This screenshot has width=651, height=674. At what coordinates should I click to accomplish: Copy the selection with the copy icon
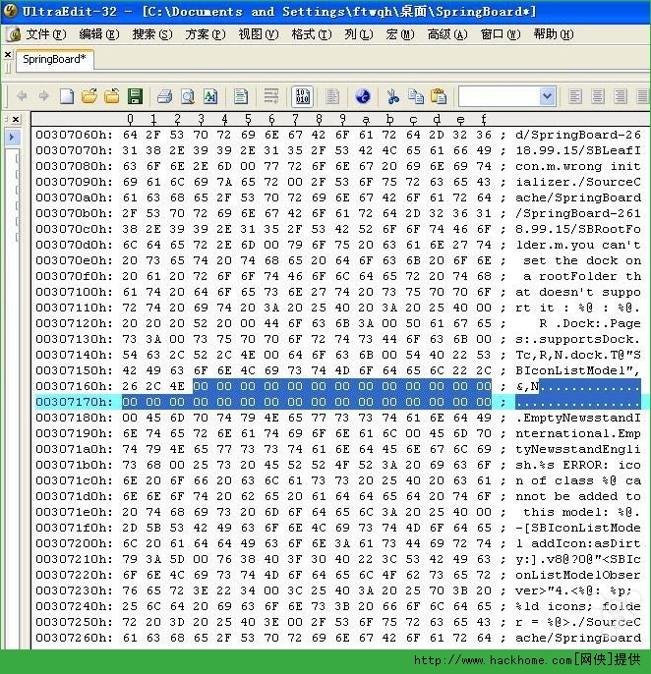click(x=416, y=96)
